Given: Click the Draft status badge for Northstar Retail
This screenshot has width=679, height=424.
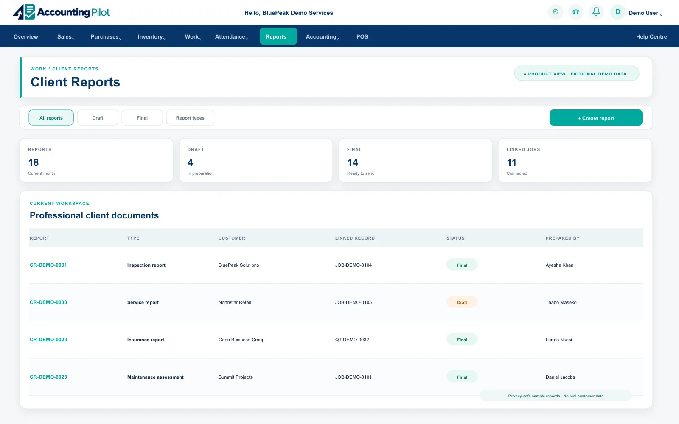Looking at the screenshot, I should pos(462,302).
